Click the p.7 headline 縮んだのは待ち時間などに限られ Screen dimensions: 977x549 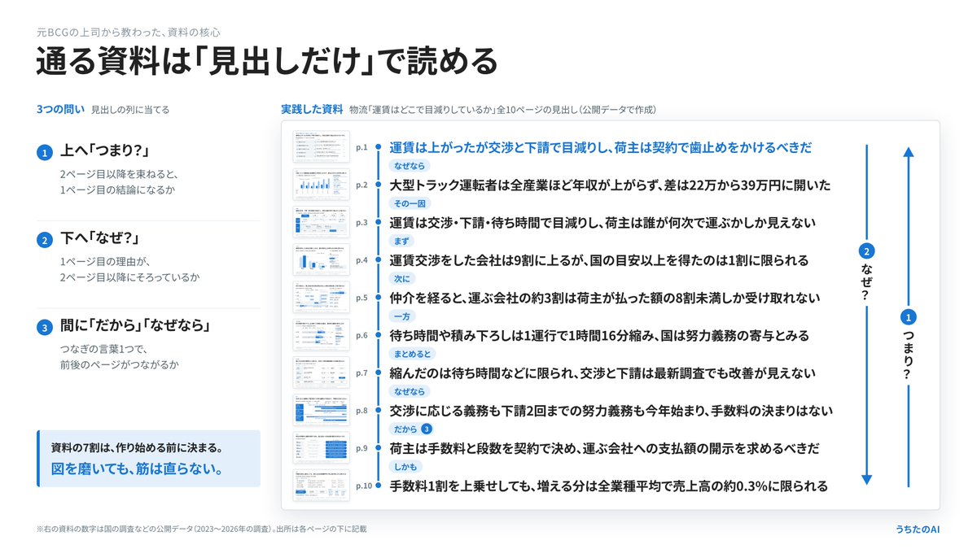point(602,373)
